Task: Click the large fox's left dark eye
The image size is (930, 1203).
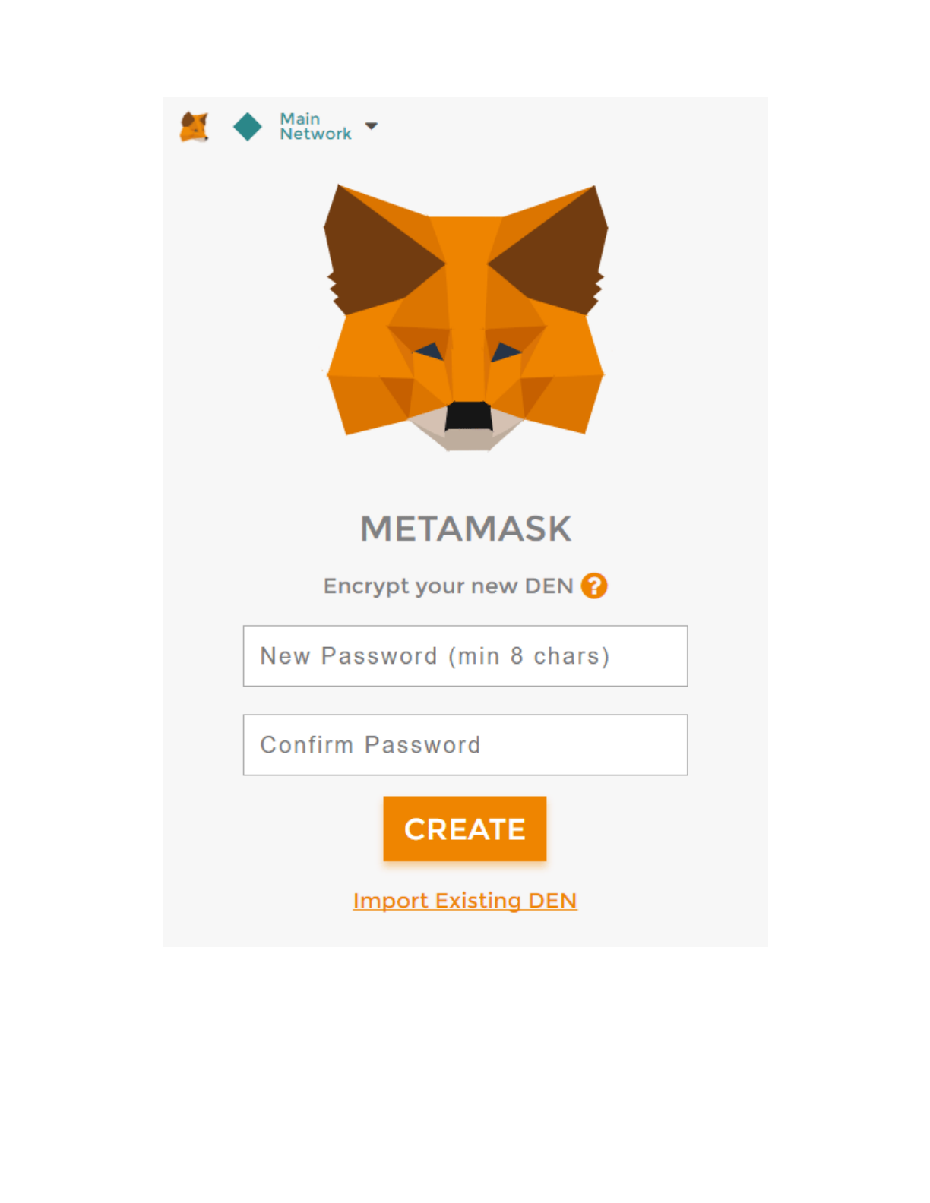Action: click(x=429, y=351)
